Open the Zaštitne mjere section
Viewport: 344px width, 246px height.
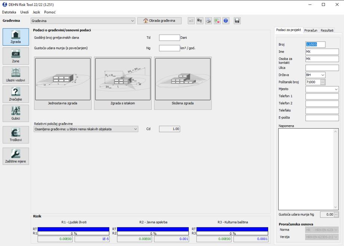(16, 156)
